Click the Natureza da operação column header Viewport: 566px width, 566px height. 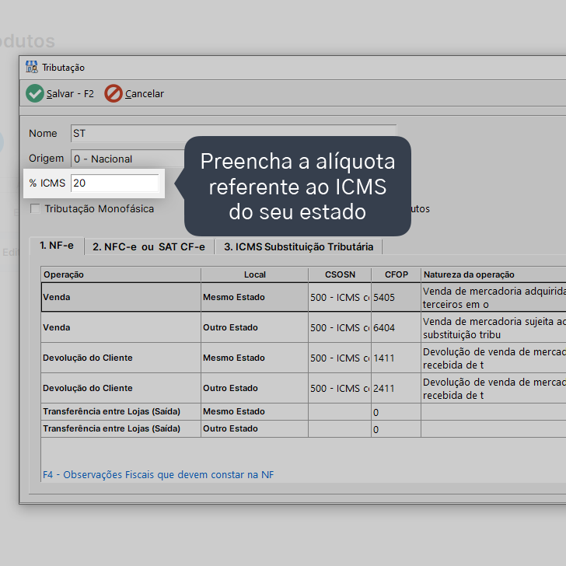[493, 274]
